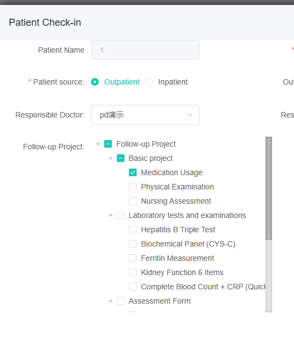Check the Physical Examination checkbox

coord(133,187)
